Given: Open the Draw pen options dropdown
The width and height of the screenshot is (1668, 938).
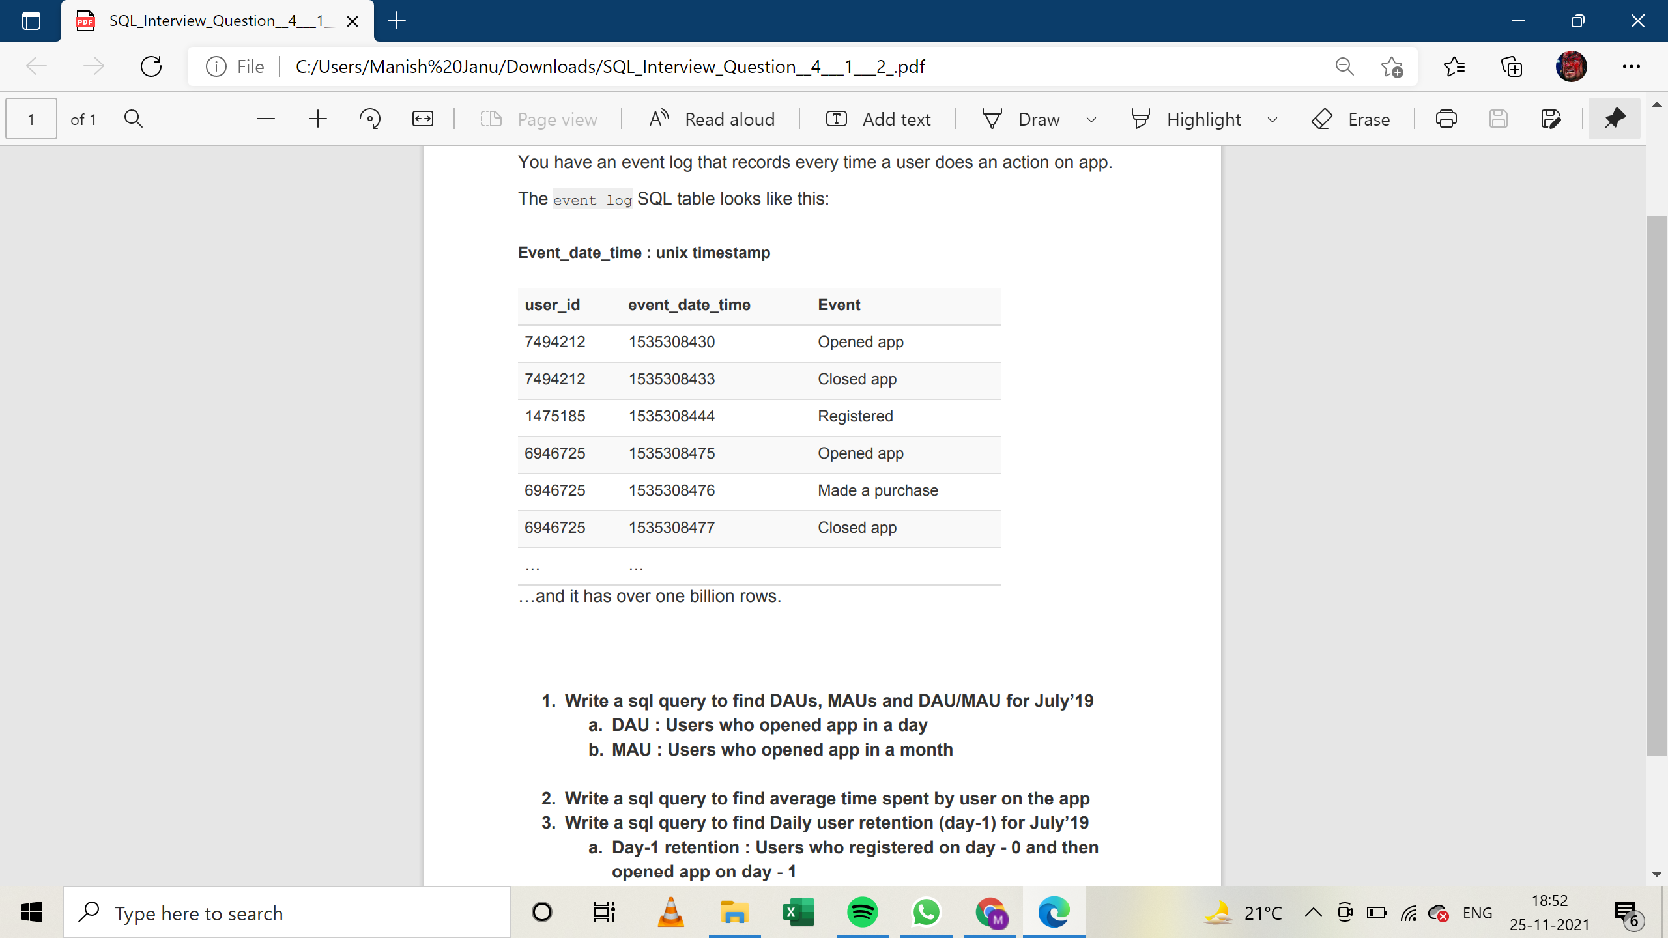Looking at the screenshot, I should [1090, 119].
